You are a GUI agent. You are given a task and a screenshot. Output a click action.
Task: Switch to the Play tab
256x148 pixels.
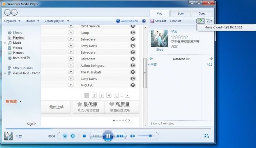(x=159, y=13)
